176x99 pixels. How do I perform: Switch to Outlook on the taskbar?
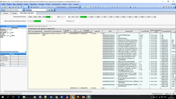pos(51,97)
